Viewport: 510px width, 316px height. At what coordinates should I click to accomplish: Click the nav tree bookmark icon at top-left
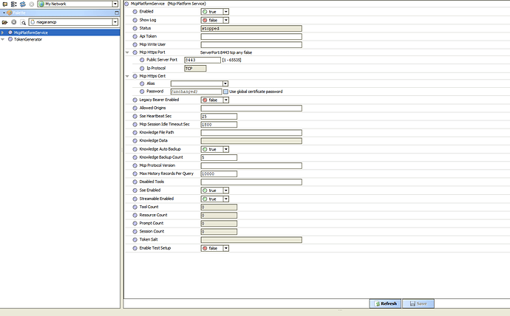click(x=5, y=4)
